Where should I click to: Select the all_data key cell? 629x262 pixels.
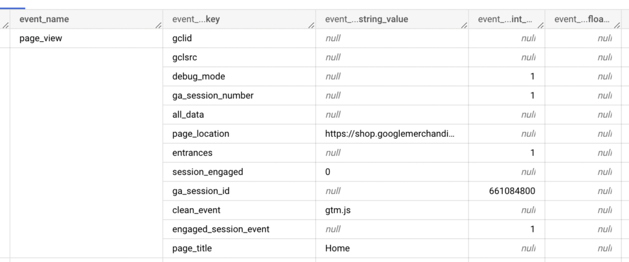240,115
